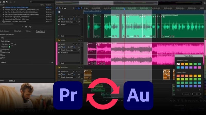The width and height of the screenshot is (206, 115).
Task: Show the Sends track view
Action: pos(63,8)
